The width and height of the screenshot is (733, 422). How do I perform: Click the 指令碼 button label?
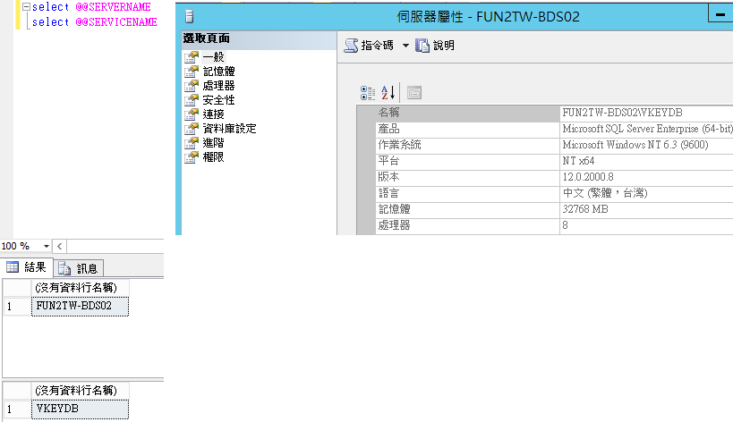[378, 46]
